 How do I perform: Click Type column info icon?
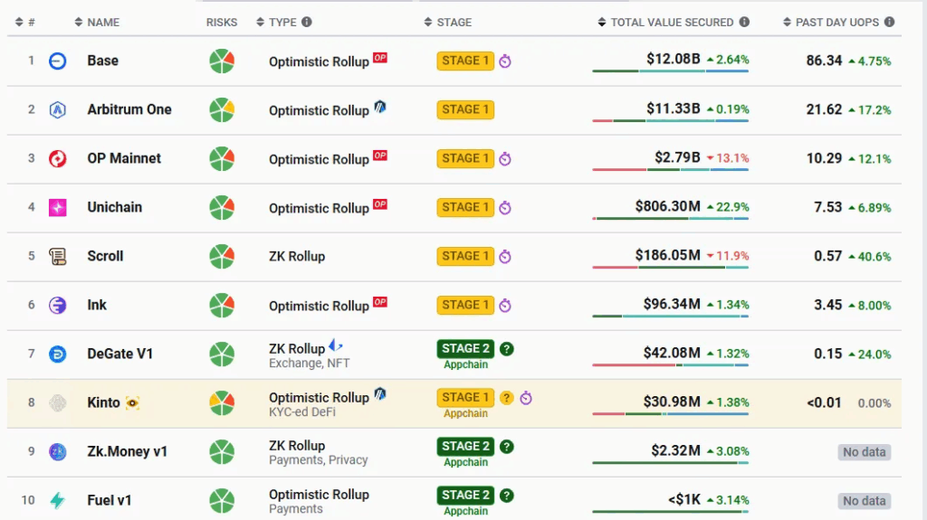point(307,22)
